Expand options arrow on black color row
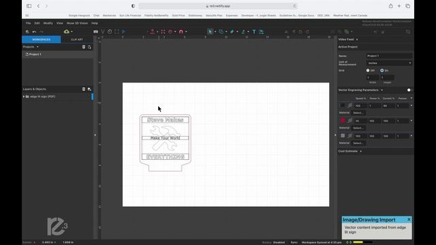The height and width of the screenshot is (245, 436). pos(411,105)
